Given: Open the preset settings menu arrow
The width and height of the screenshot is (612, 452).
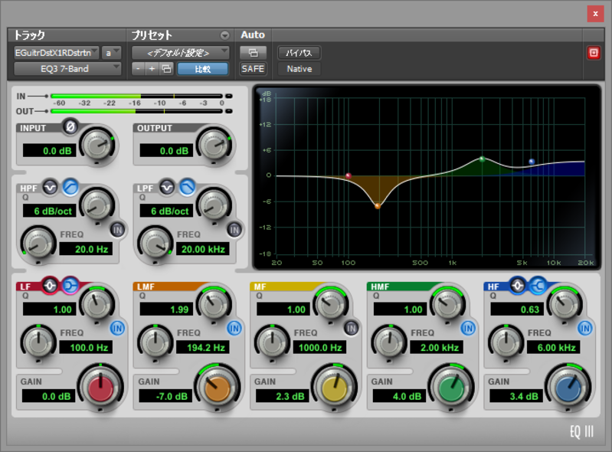Looking at the screenshot, I should [224, 35].
